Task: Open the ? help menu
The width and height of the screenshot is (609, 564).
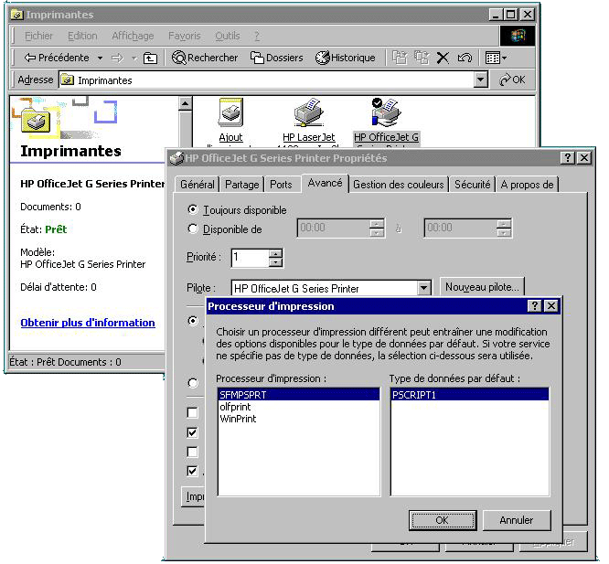Action: tap(257, 36)
